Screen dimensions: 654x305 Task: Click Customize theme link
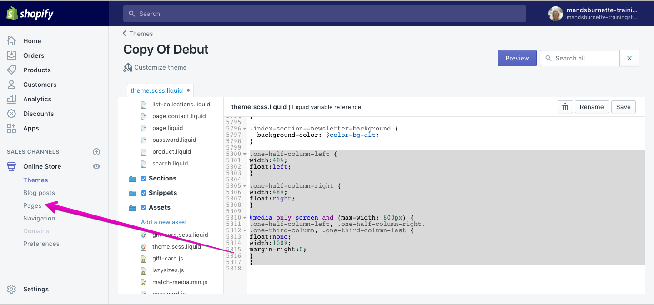click(x=160, y=67)
